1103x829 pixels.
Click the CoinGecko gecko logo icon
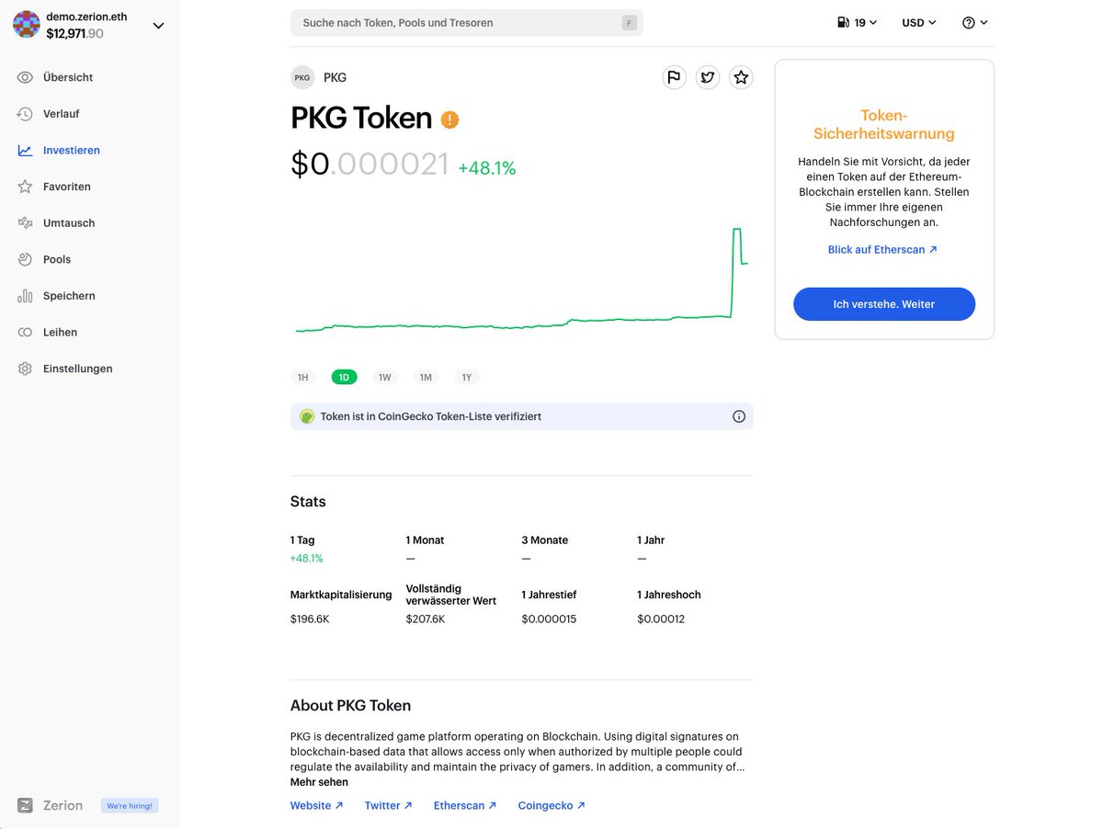pyautogui.click(x=307, y=416)
